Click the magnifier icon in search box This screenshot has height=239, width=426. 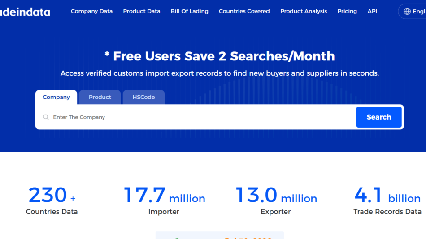click(x=46, y=117)
